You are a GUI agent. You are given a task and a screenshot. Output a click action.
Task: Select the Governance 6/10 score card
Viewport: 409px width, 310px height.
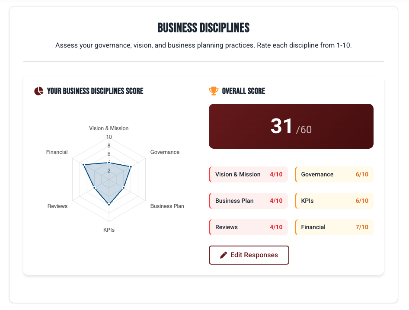(x=334, y=174)
